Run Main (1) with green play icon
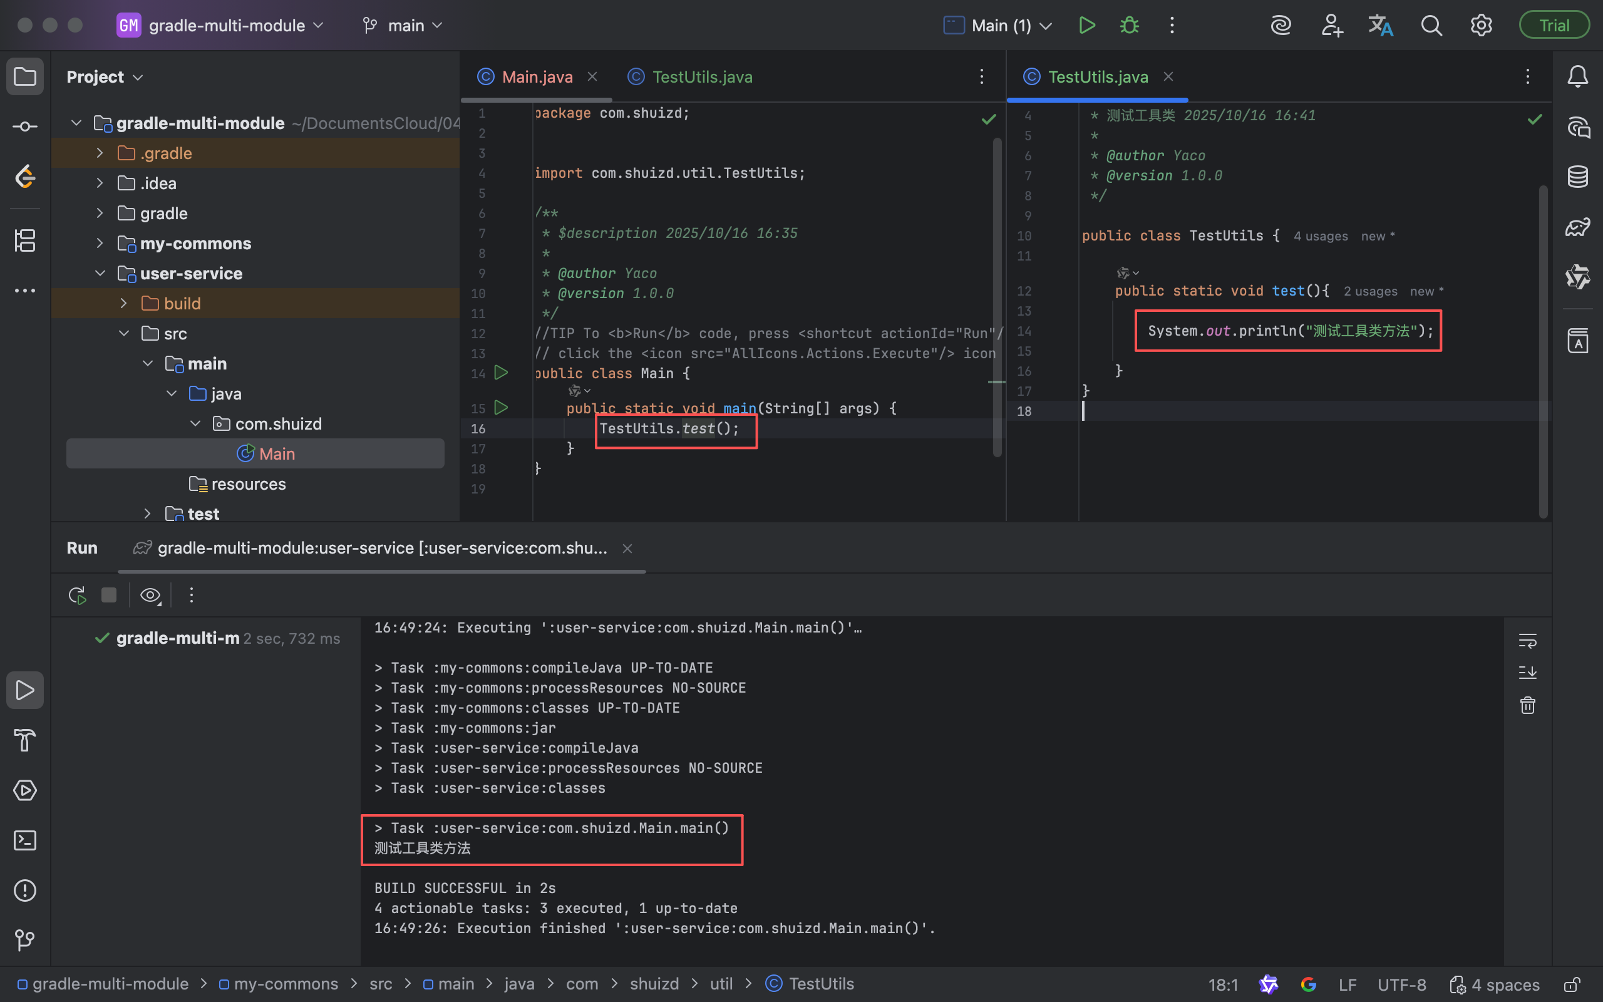The image size is (1603, 1002). click(1087, 25)
